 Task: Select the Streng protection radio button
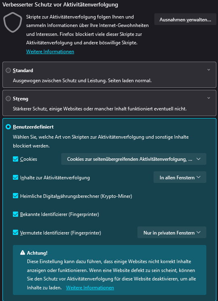click(x=8, y=99)
